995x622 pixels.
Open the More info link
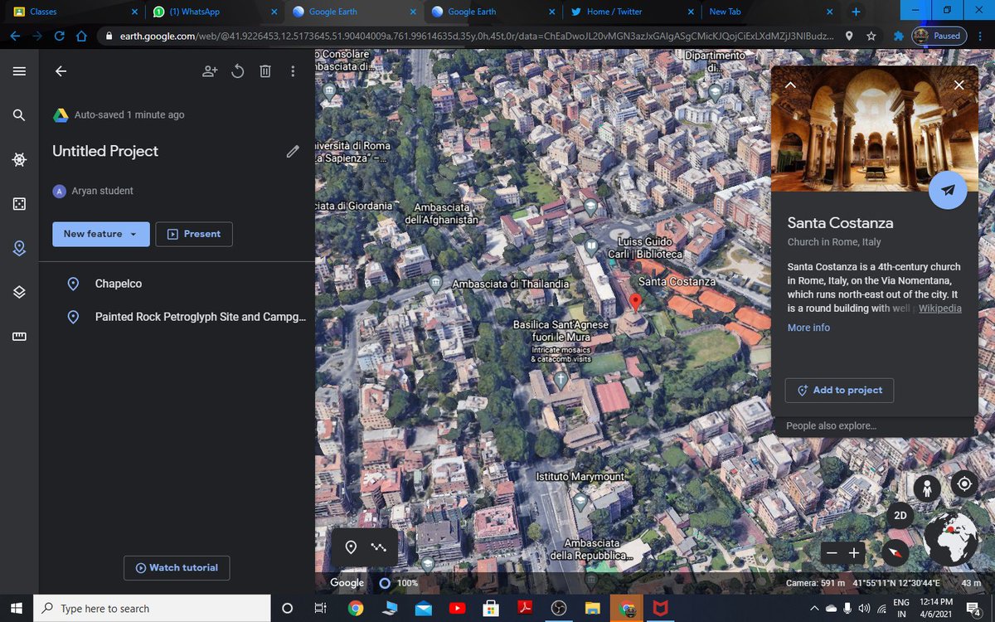(x=808, y=328)
